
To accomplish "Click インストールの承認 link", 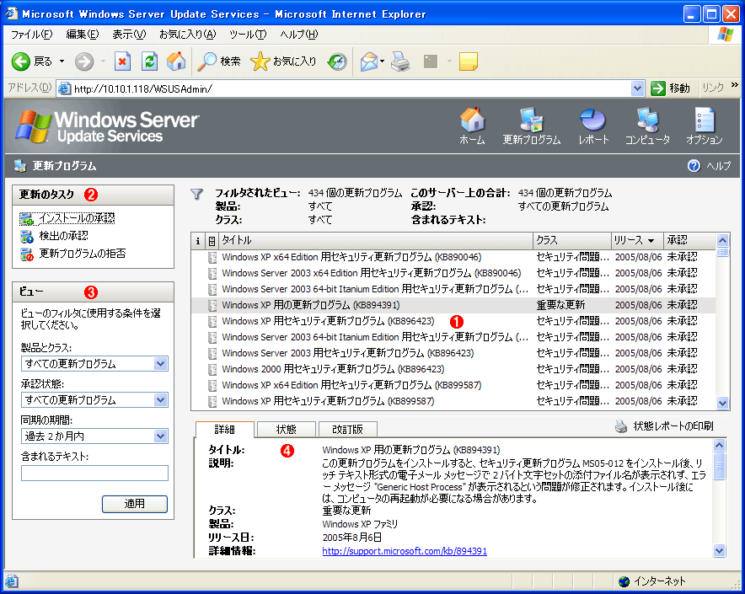I will tap(77, 218).
